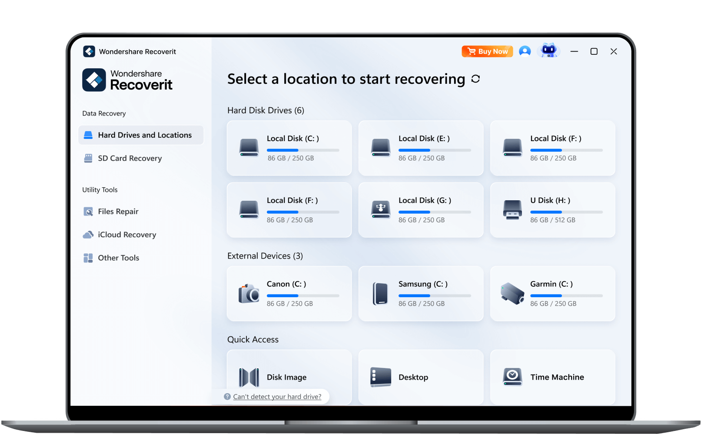The height and width of the screenshot is (434, 701).
Task: Select the Garmin (C:) device label
Action: click(x=551, y=284)
